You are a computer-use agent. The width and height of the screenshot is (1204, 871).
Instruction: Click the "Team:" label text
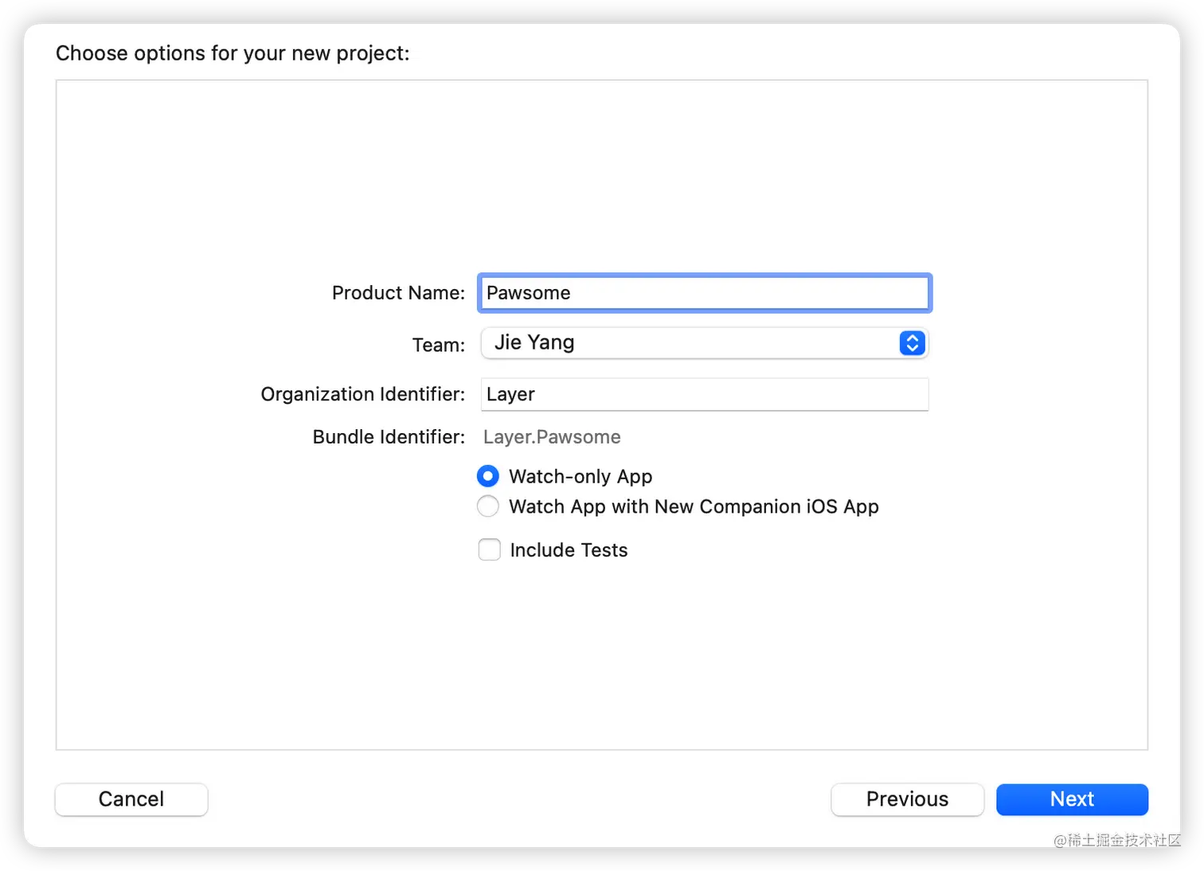pyautogui.click(x=438, y=345)
